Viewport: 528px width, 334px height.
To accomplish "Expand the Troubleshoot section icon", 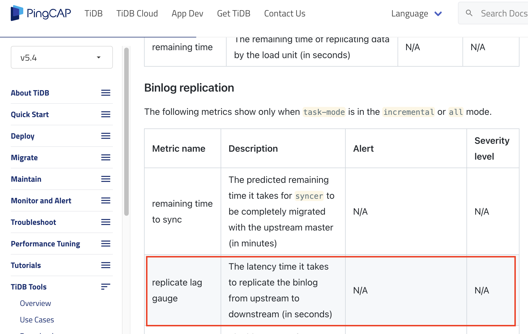I will click(x=105, y=222).
